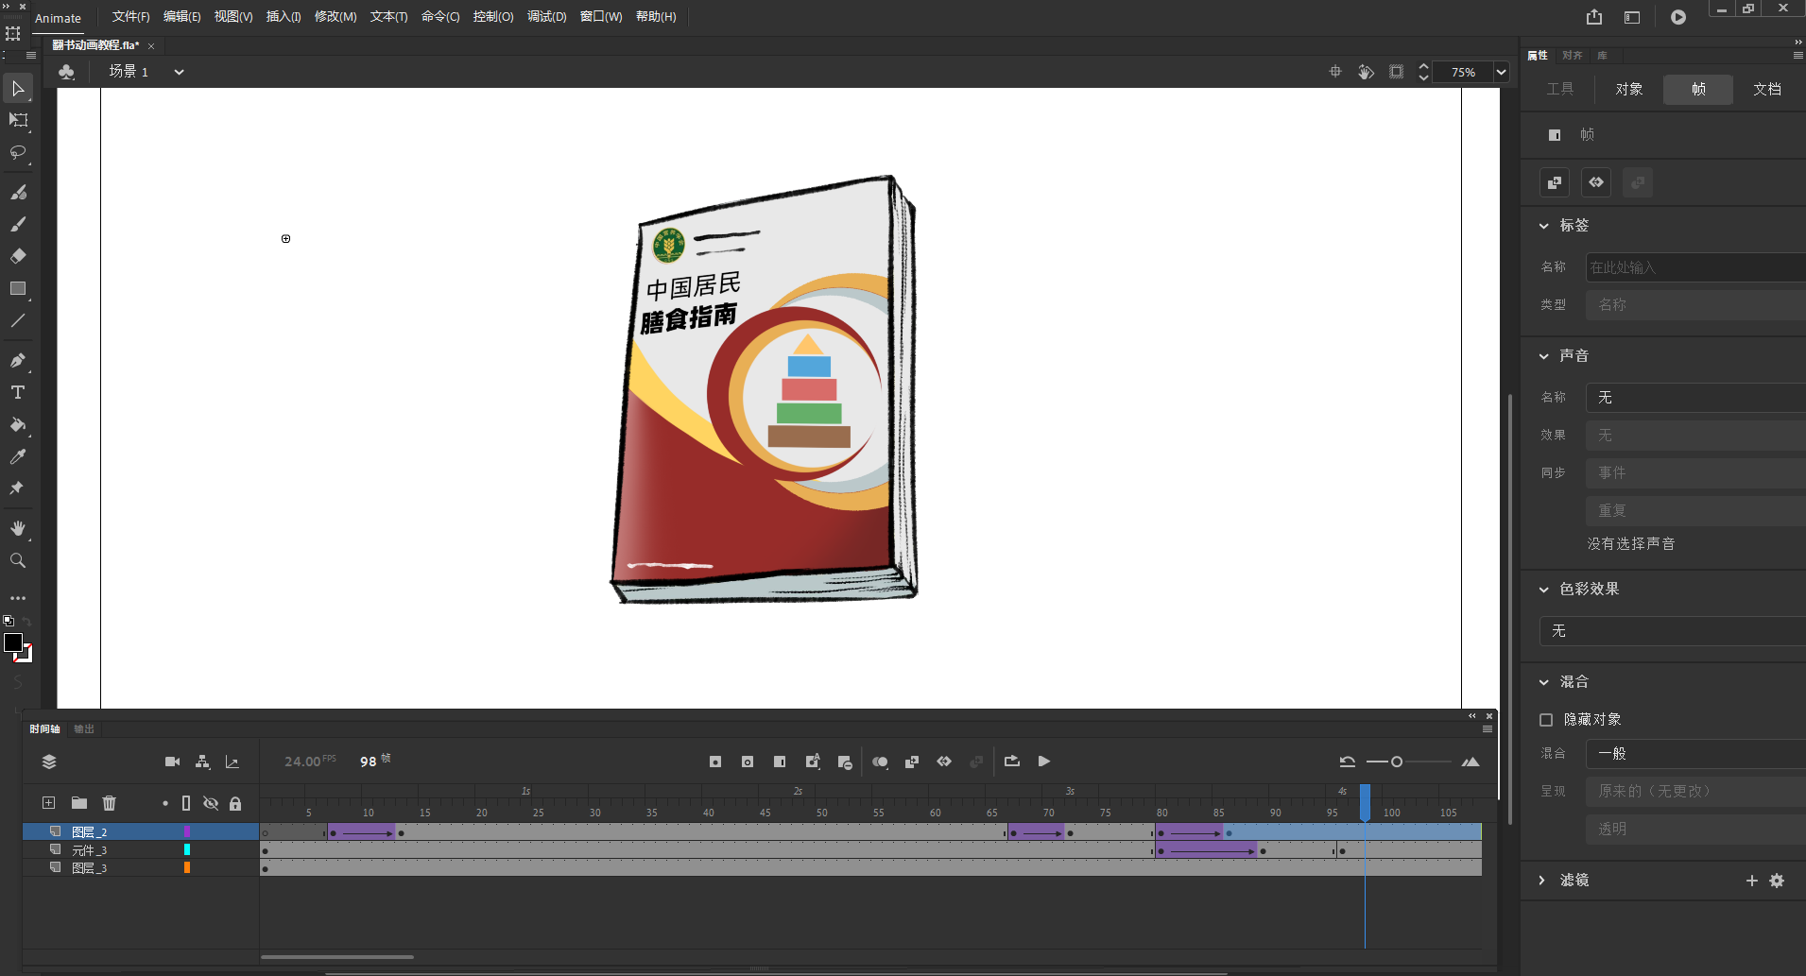This screenshot has width=1806, height=976.
Task: Insert a keyframe in the timeline
Action: (x=715, y=762)
